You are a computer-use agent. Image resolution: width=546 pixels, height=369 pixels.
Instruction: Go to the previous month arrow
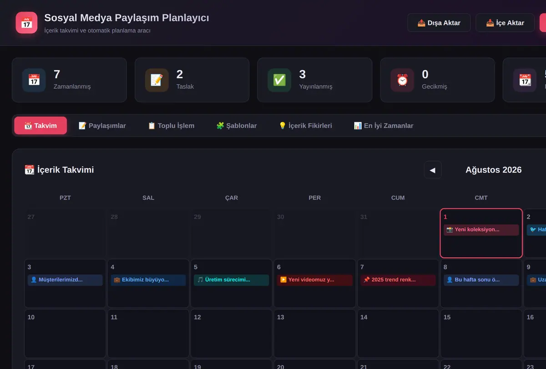tap(433, 170)
